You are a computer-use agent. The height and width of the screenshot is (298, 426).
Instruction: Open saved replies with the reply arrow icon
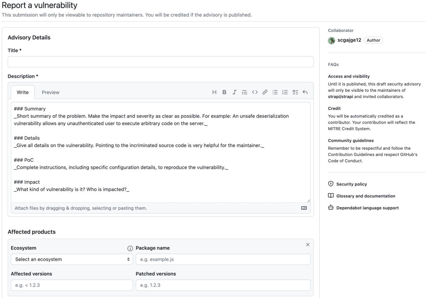tap(305, 92)
